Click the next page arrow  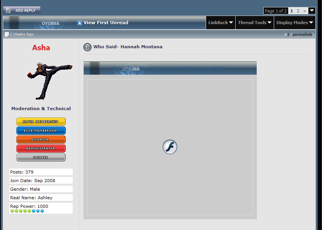pos(304,11)
